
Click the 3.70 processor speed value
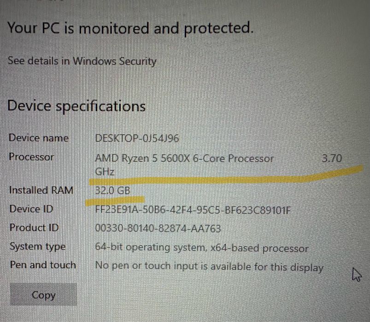tap(331, 159)
